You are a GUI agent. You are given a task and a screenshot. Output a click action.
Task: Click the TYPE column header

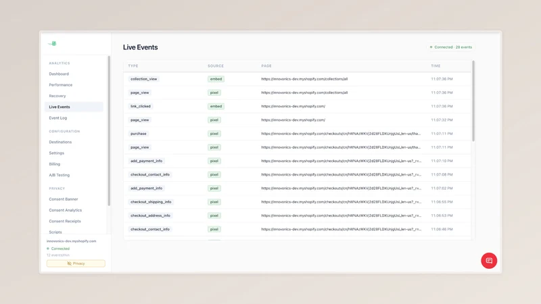(x=133, y=66)
